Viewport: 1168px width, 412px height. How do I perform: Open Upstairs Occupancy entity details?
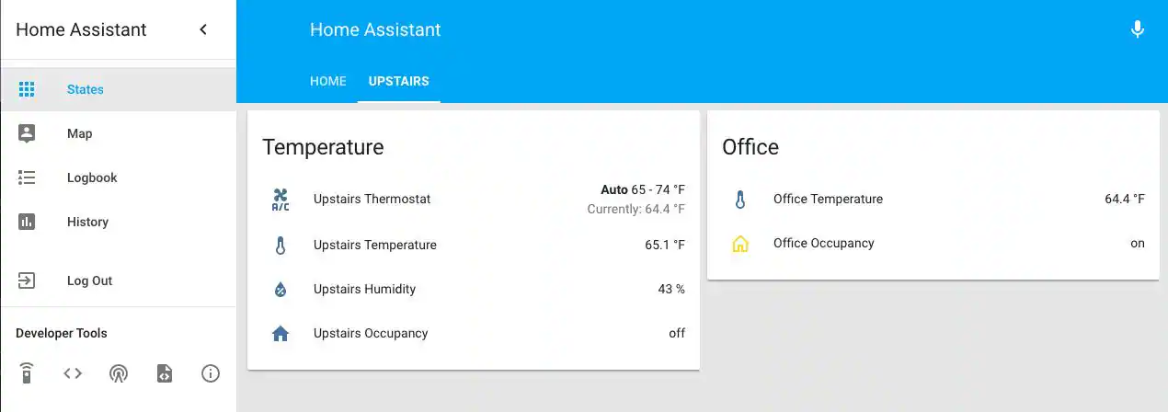[371, 333]
